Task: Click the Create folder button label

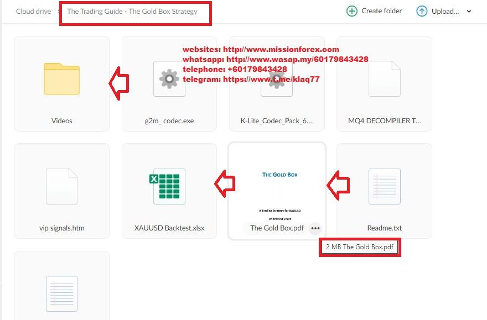Action: tap(381, 11)
